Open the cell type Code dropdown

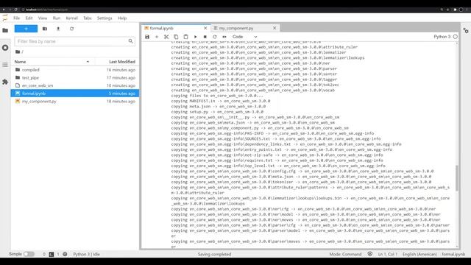click(244, 37)
